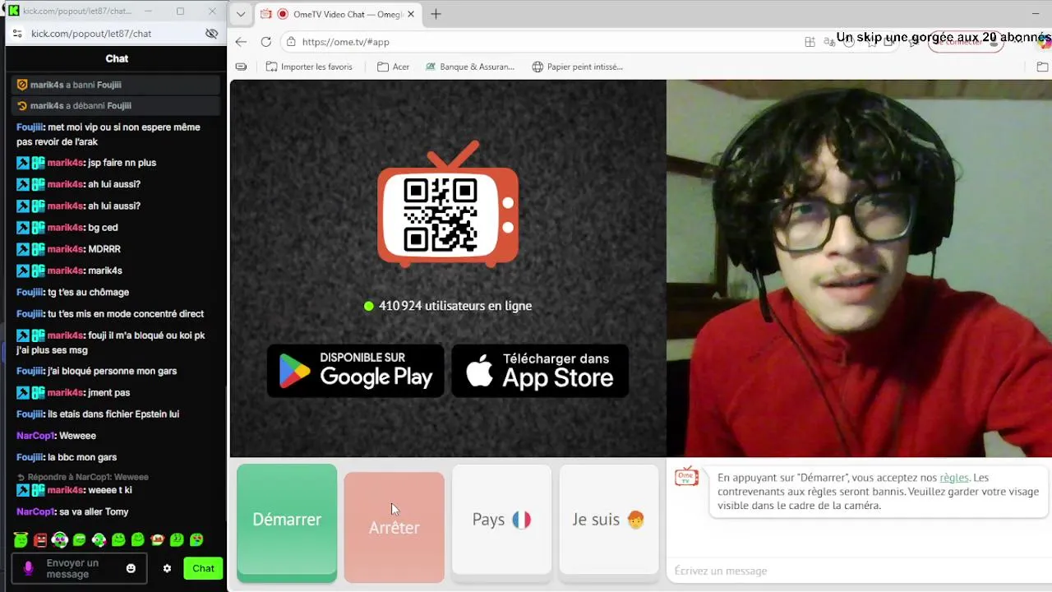Open the emoji picker smiley in Kick chat
Image resolution: width=1052 pixels, height=592 pixels.
pyautogui.click(x=131, y=568)
